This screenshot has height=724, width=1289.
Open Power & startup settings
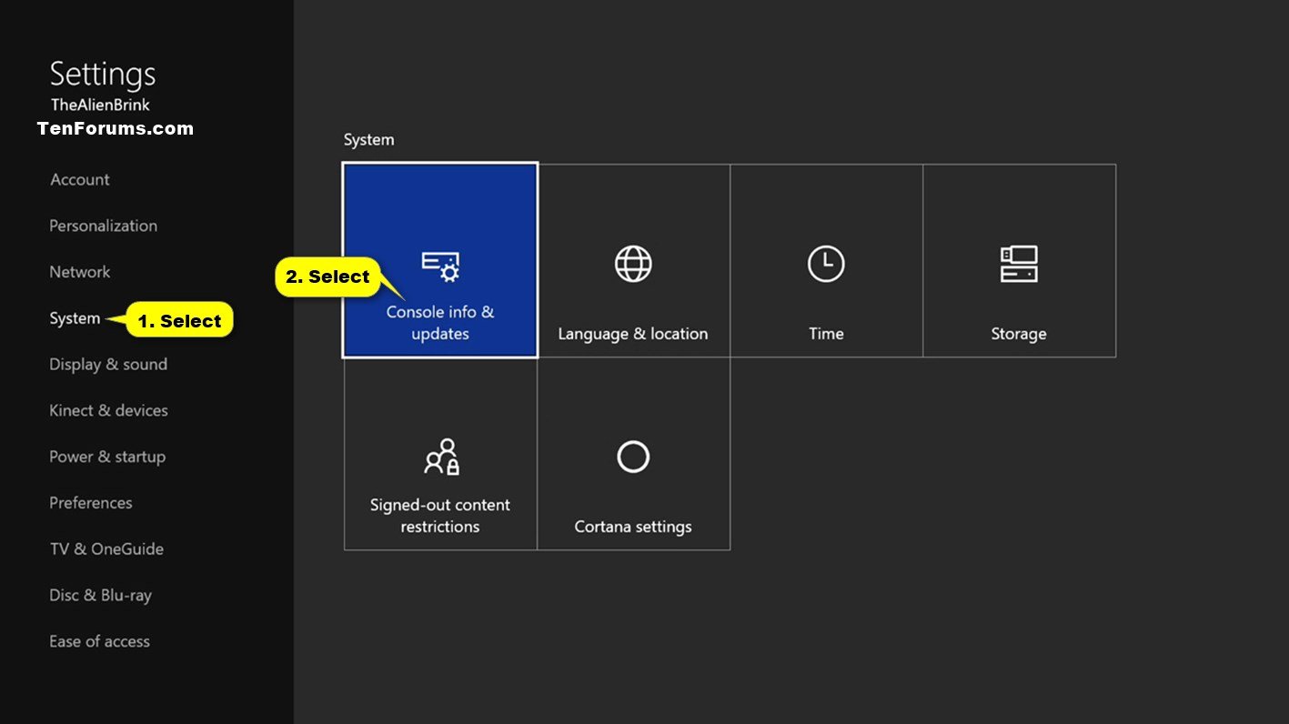107,457
